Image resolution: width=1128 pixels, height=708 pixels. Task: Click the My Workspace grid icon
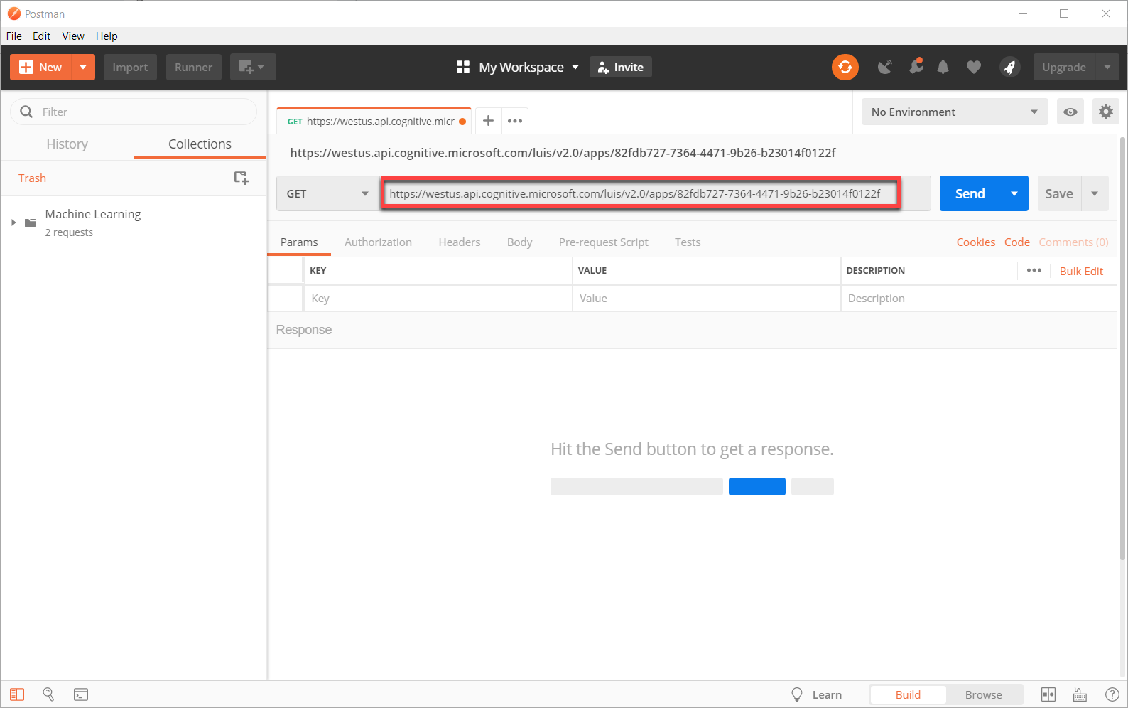point(463,67)
